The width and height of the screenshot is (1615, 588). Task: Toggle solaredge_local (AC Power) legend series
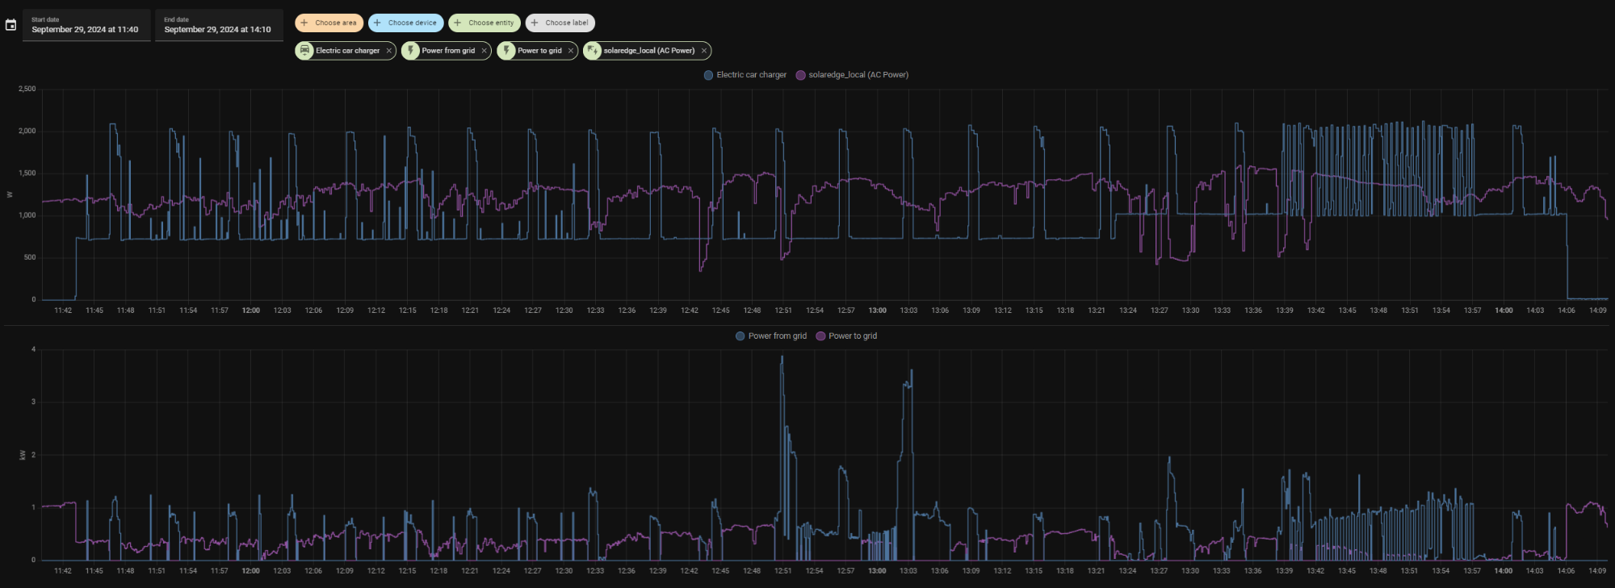click(x=852, y=75)
